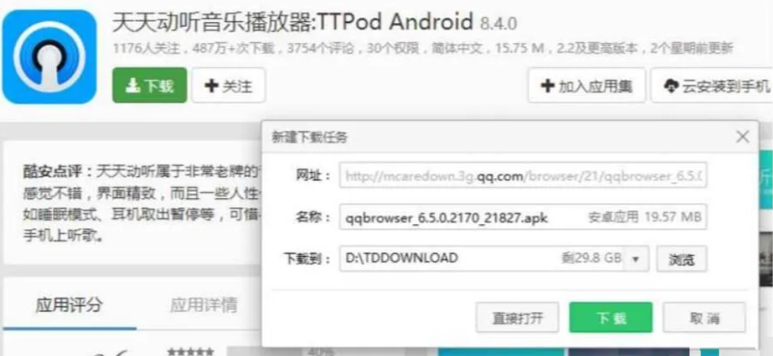
Task: Click the cloud icon on 云安装到手机
Action: point(671,86)
